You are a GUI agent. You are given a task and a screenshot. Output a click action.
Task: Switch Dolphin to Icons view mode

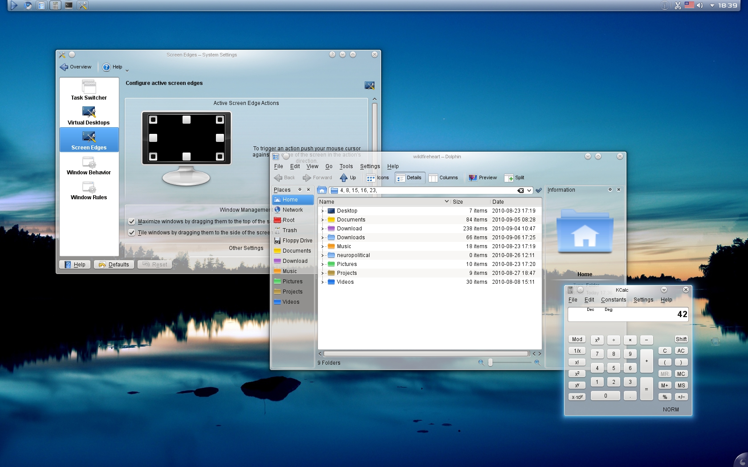[x=377, y=178]
